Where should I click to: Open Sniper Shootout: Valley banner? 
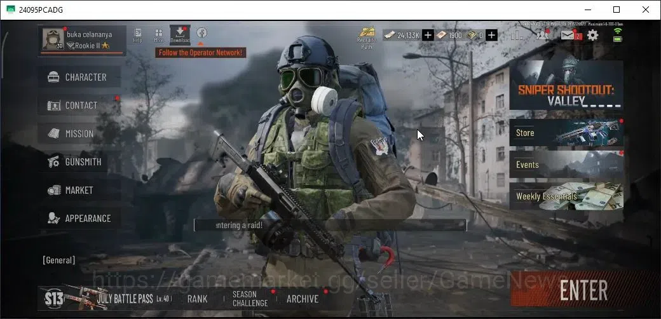pos(566,85)
